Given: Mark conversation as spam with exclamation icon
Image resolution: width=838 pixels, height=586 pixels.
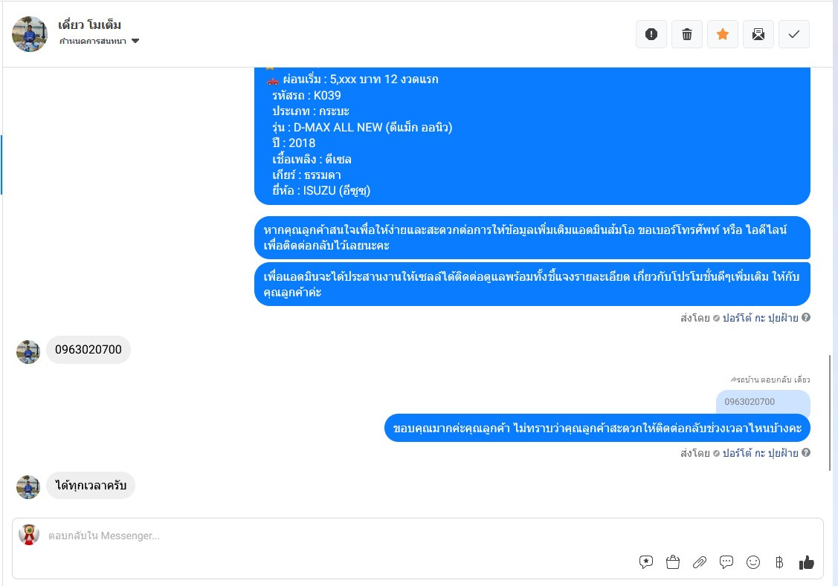Looking at the screenshot, I should pyautogui.click(x=651, y=34).
